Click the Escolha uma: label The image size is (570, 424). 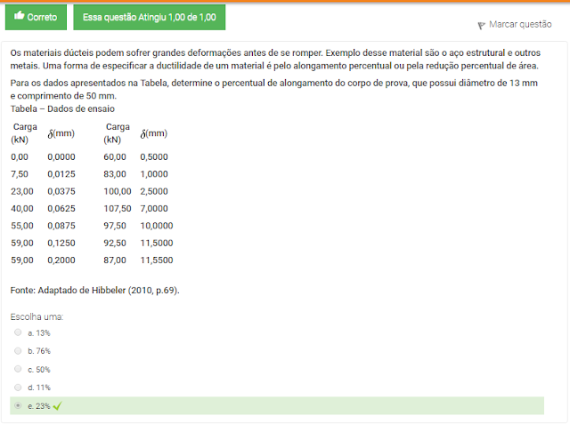(37, 317)
